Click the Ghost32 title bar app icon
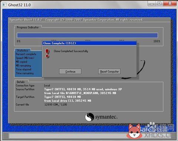Viewport: 178px width, 141px height. [4, 5]
